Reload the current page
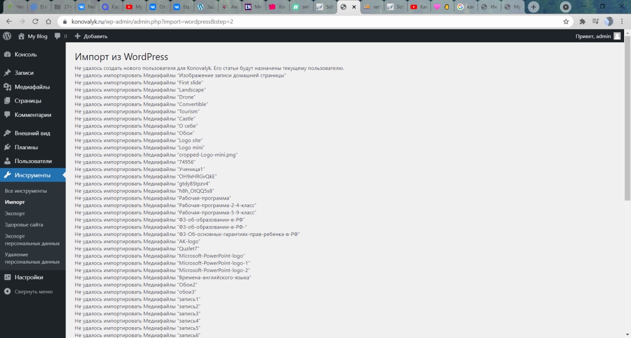 [35, 22]
